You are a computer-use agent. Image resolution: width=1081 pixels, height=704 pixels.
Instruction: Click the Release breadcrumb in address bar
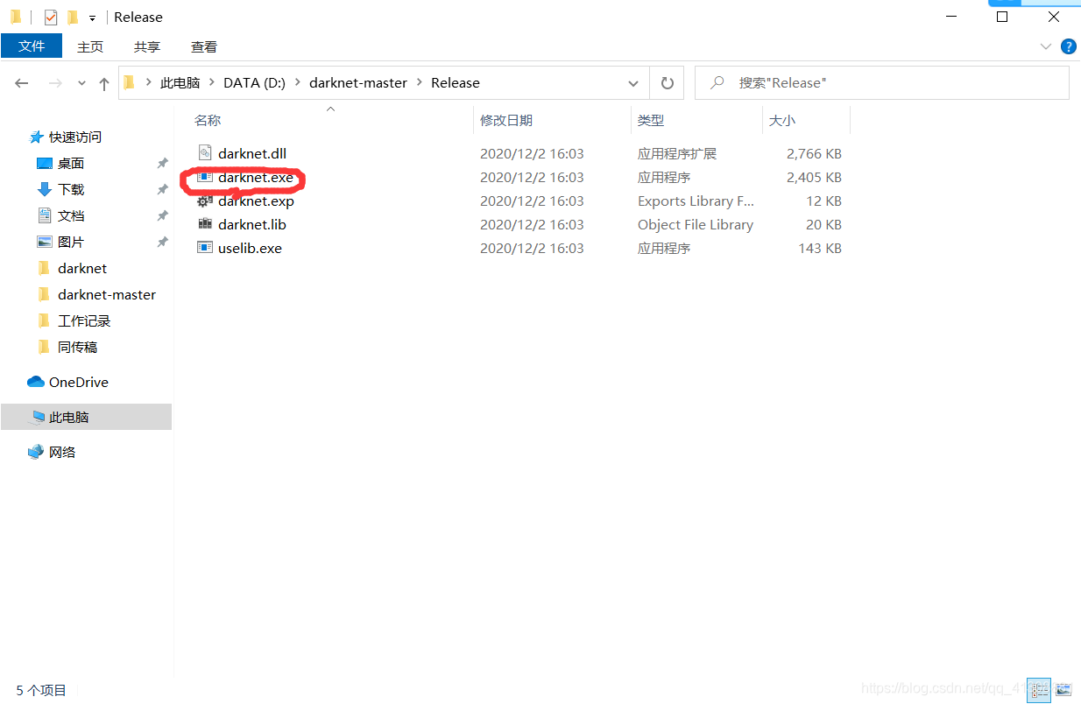coord(456,82)
